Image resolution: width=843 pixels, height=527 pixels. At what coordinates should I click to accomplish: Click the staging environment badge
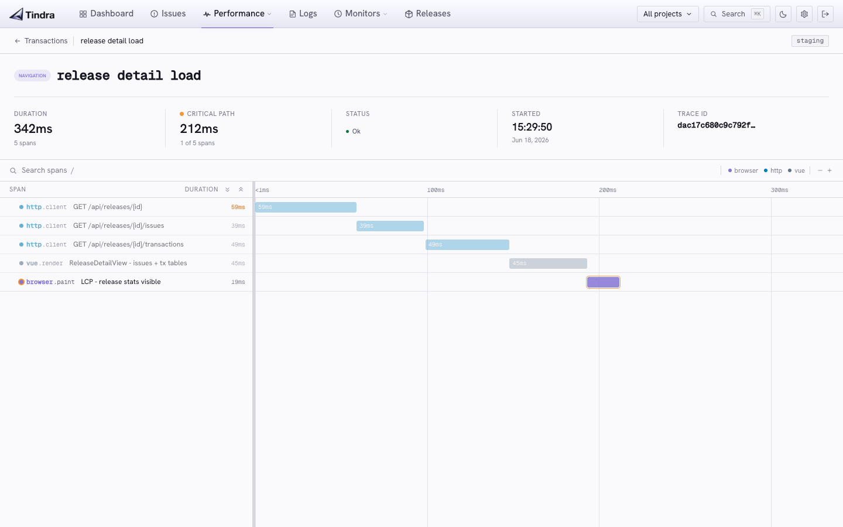coord(810,41)
